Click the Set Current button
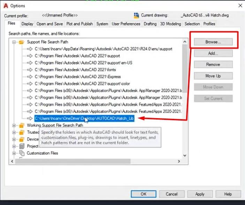Image resolution: width=245 pixels, height=205 pixels. (213, 98)
